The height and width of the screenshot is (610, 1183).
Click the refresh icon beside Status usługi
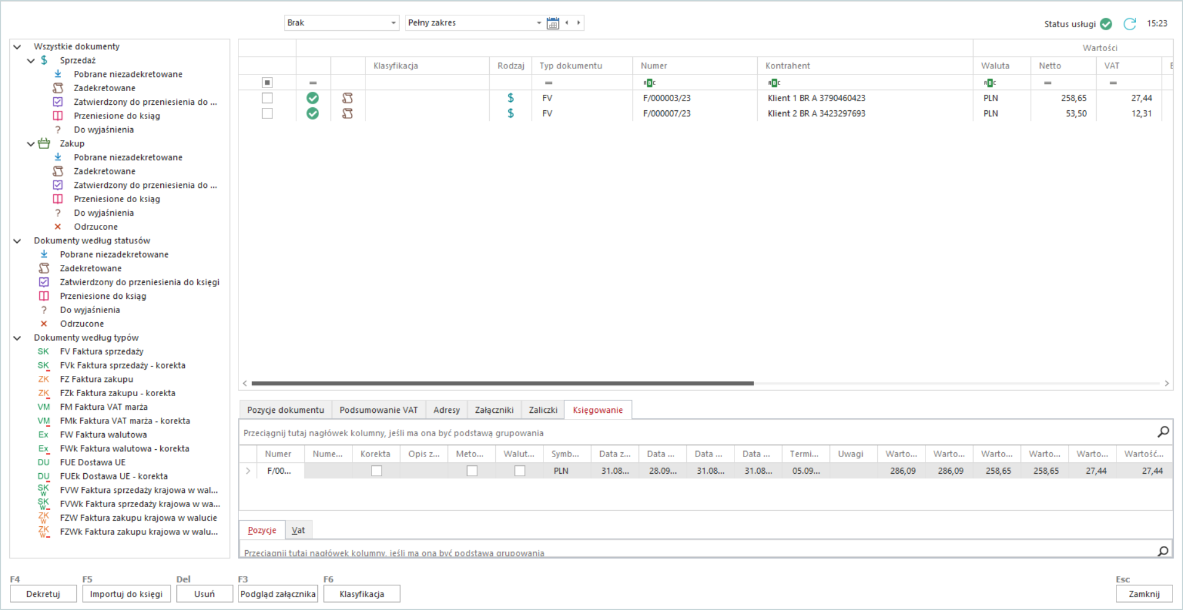(1129, 23)
